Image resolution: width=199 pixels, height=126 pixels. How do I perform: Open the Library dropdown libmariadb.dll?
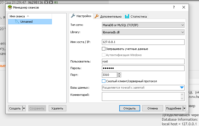coord(143,32)
